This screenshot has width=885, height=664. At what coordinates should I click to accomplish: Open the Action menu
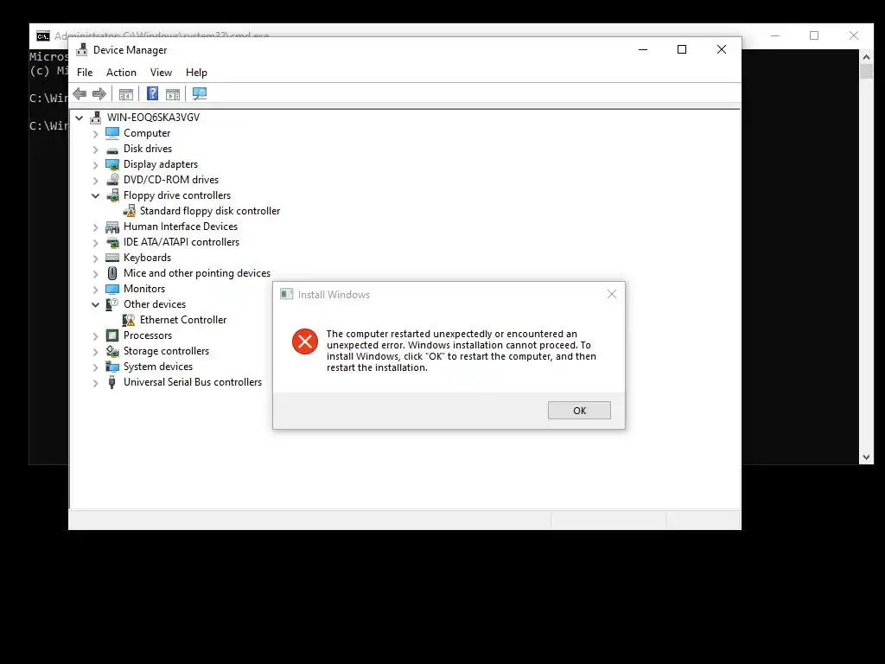click(x=121, y=73)
